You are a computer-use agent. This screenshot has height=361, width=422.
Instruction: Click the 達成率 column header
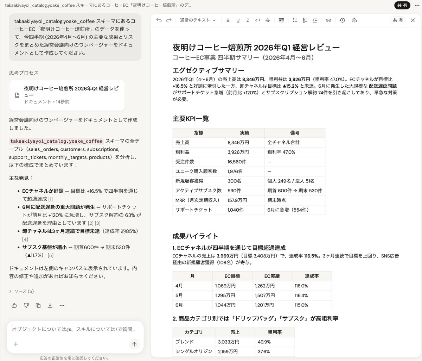(x=312, y=276)
